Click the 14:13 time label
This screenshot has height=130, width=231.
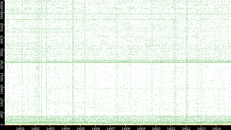(201, 128)
